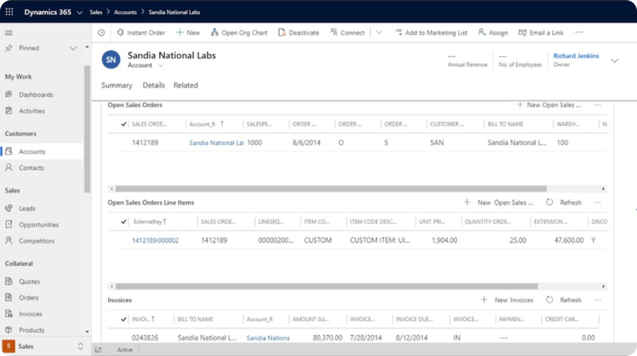The image size is (637, 356).
Task: Open Contacts in sidebar
Action: 31,167
